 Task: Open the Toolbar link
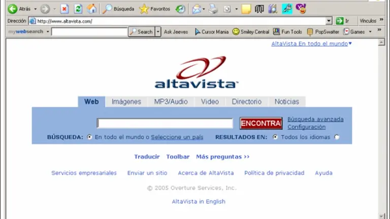click(178, 157)
